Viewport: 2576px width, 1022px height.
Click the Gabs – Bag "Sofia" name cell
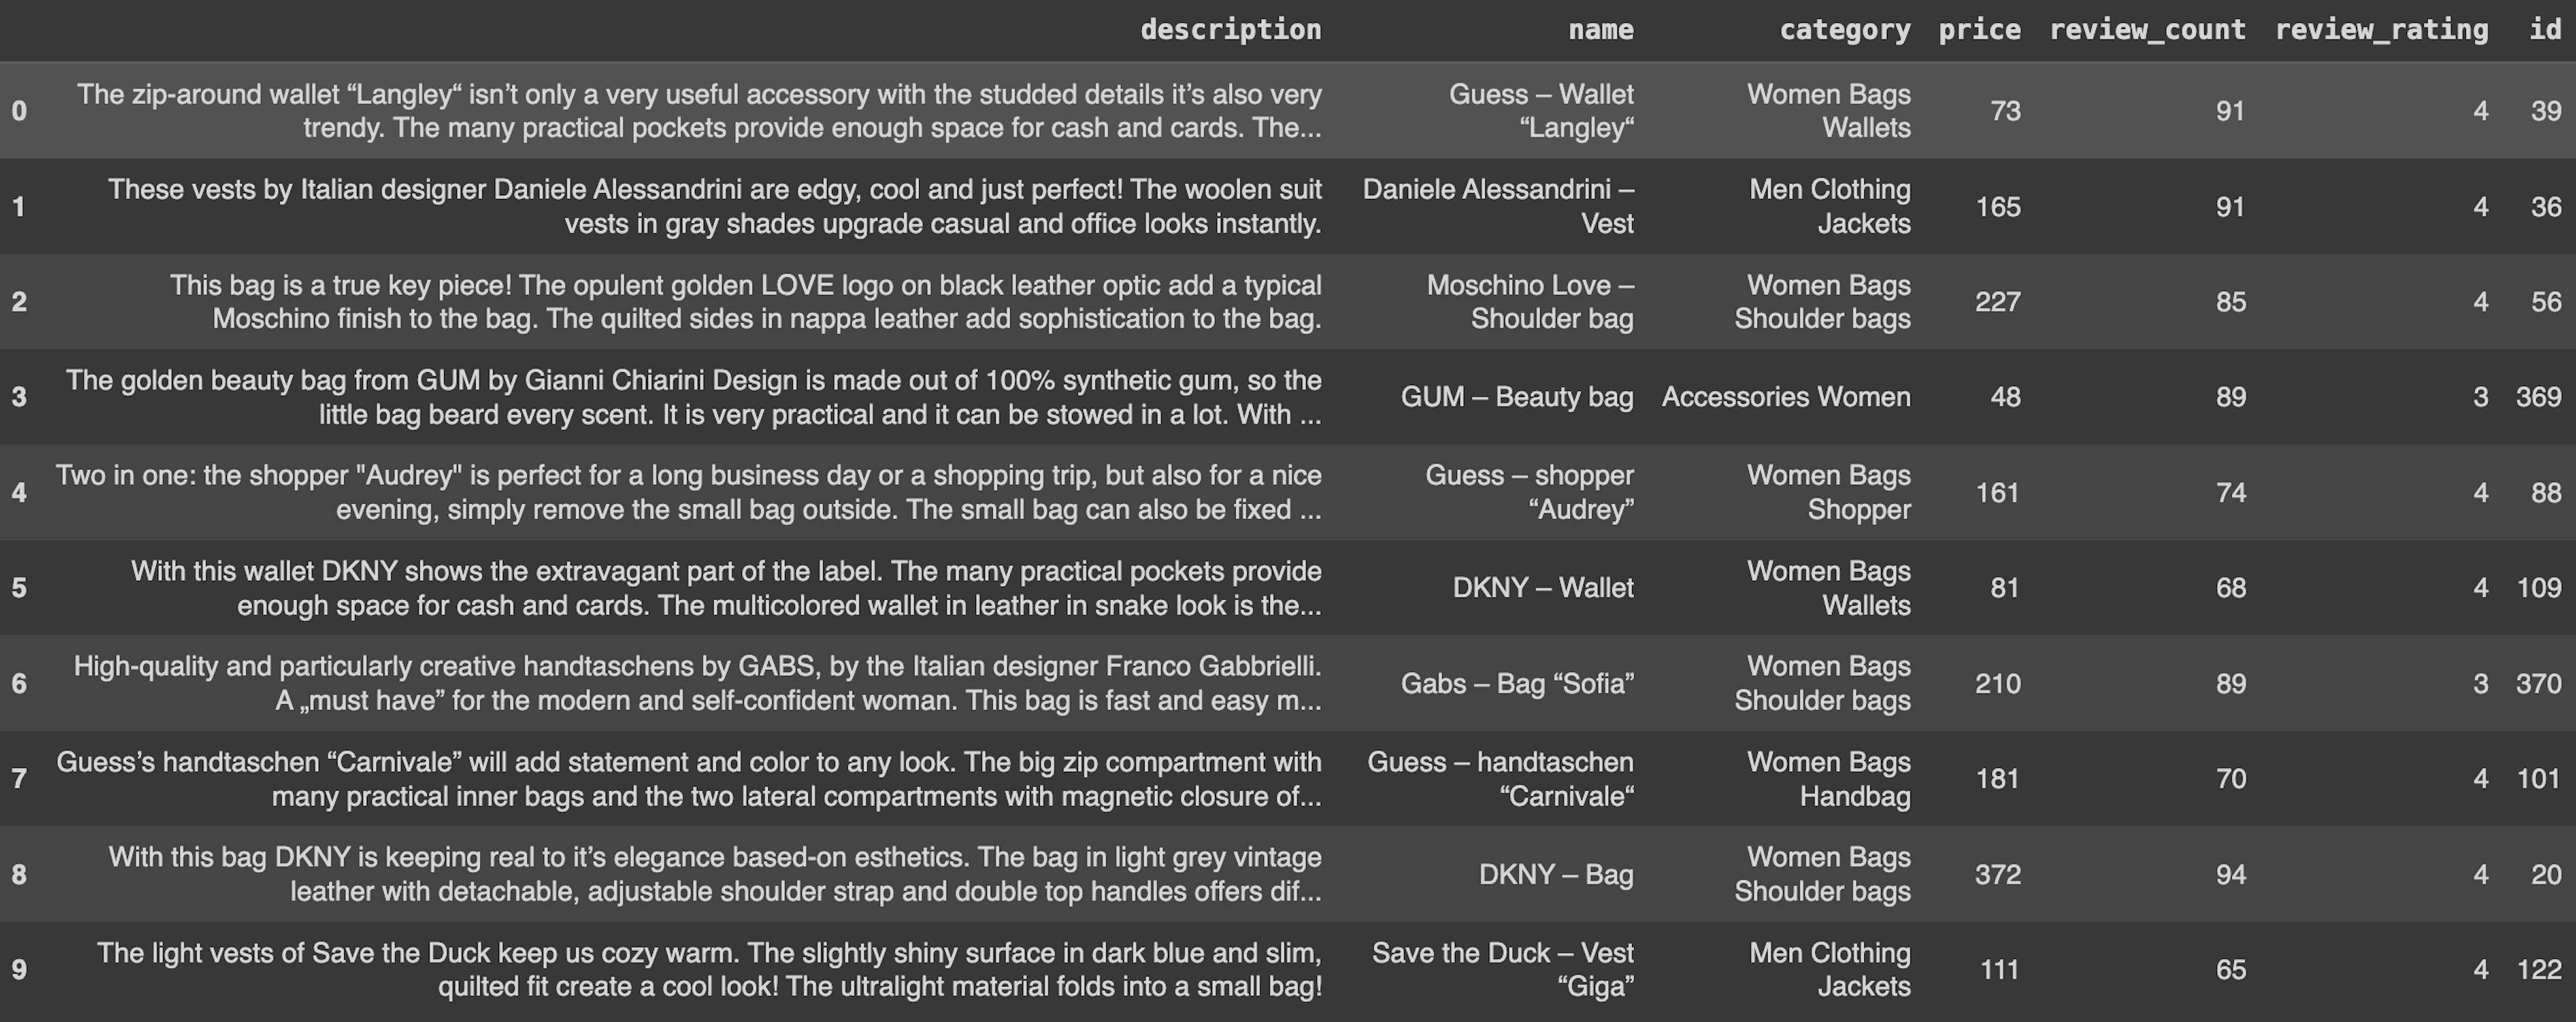[1516, 683]
